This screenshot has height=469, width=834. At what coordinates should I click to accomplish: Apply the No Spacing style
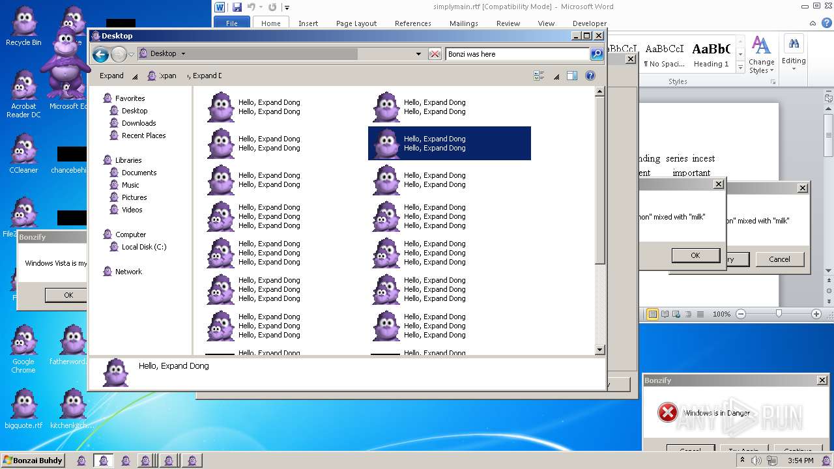click(x=664, y=56)
